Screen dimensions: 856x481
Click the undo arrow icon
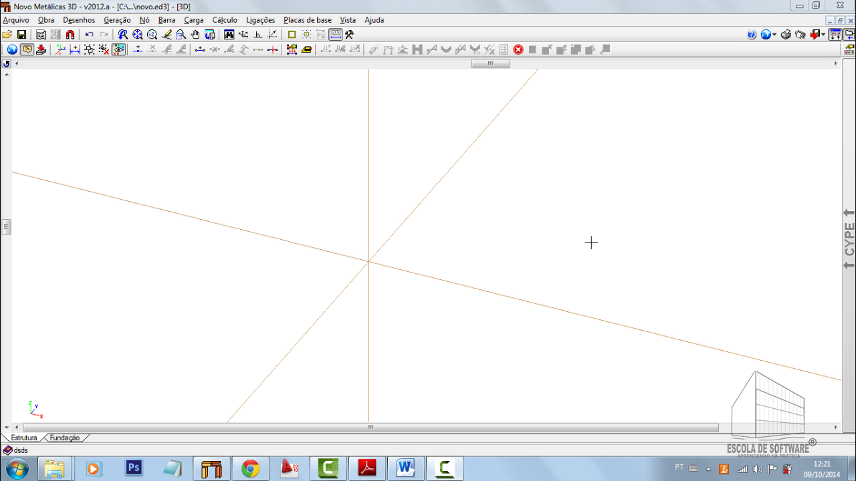tap(89, 35)
